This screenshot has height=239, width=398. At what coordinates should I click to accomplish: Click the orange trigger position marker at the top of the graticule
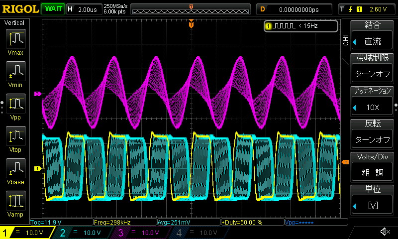(x=191, y=24)
